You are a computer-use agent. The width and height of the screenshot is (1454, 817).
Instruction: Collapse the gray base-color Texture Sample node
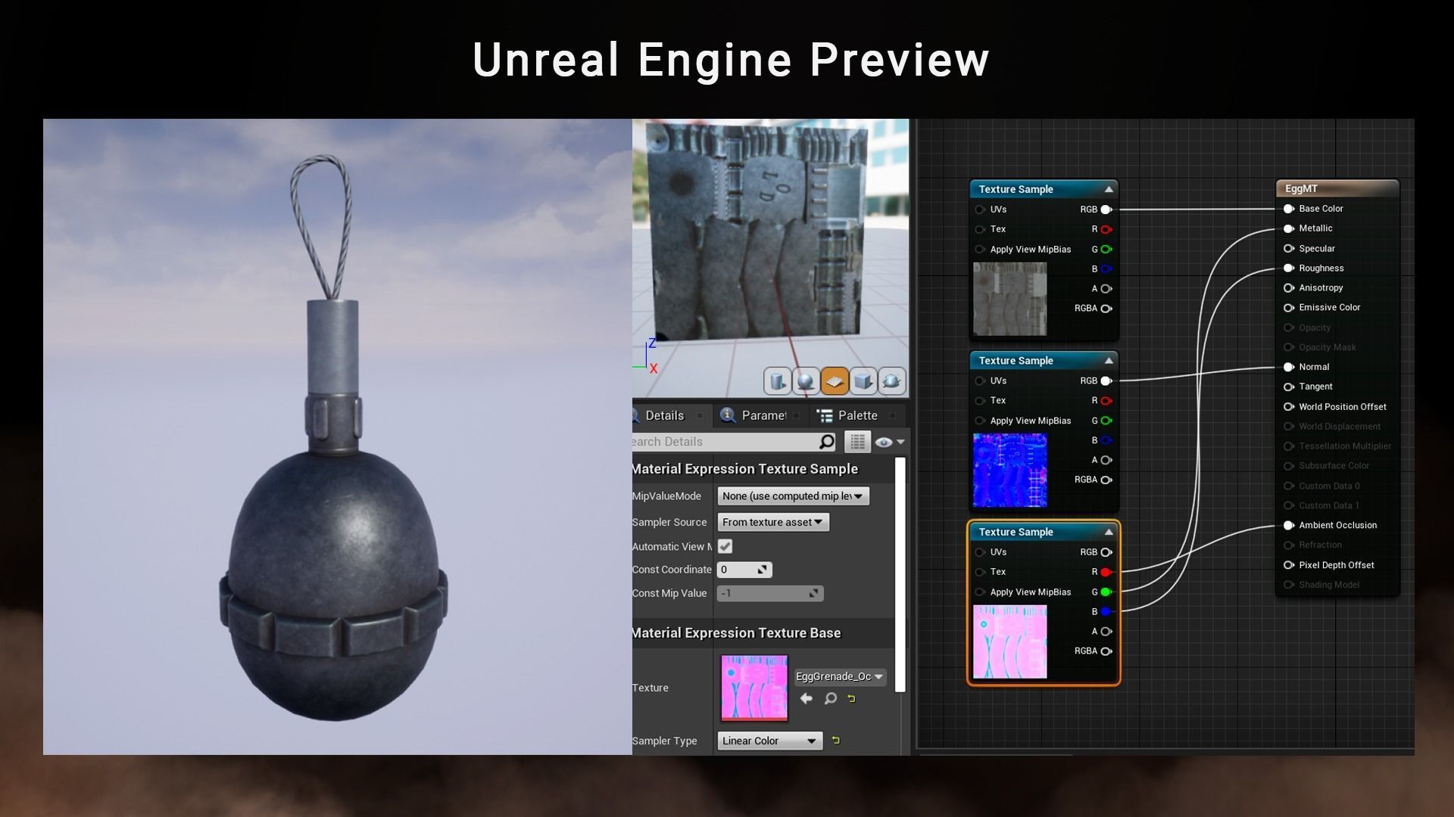pos(1109,189)
